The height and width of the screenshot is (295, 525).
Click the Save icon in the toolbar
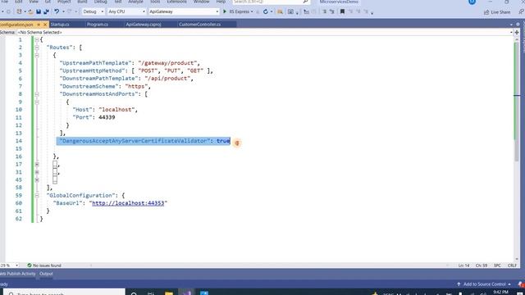(39, 11)
